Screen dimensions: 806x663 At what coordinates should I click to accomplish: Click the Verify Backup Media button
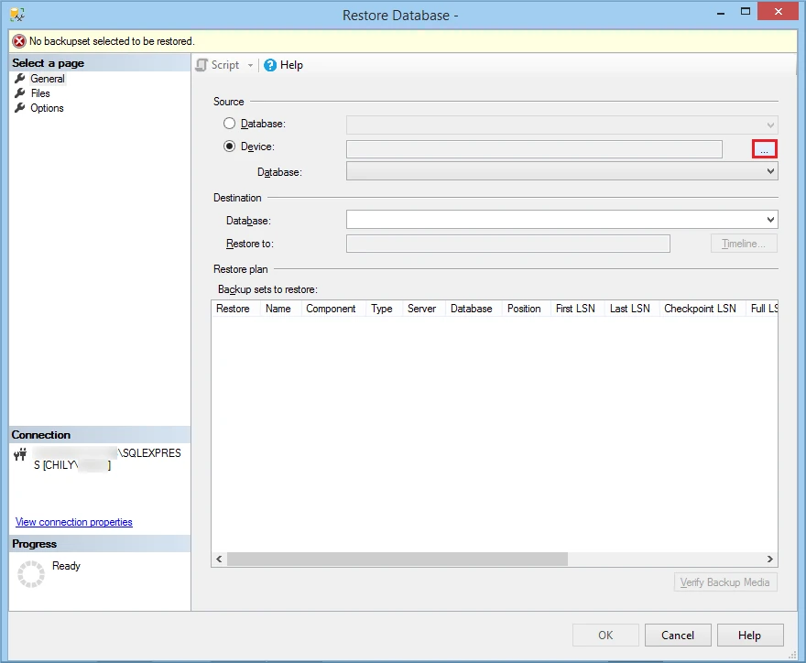[725, 582]
